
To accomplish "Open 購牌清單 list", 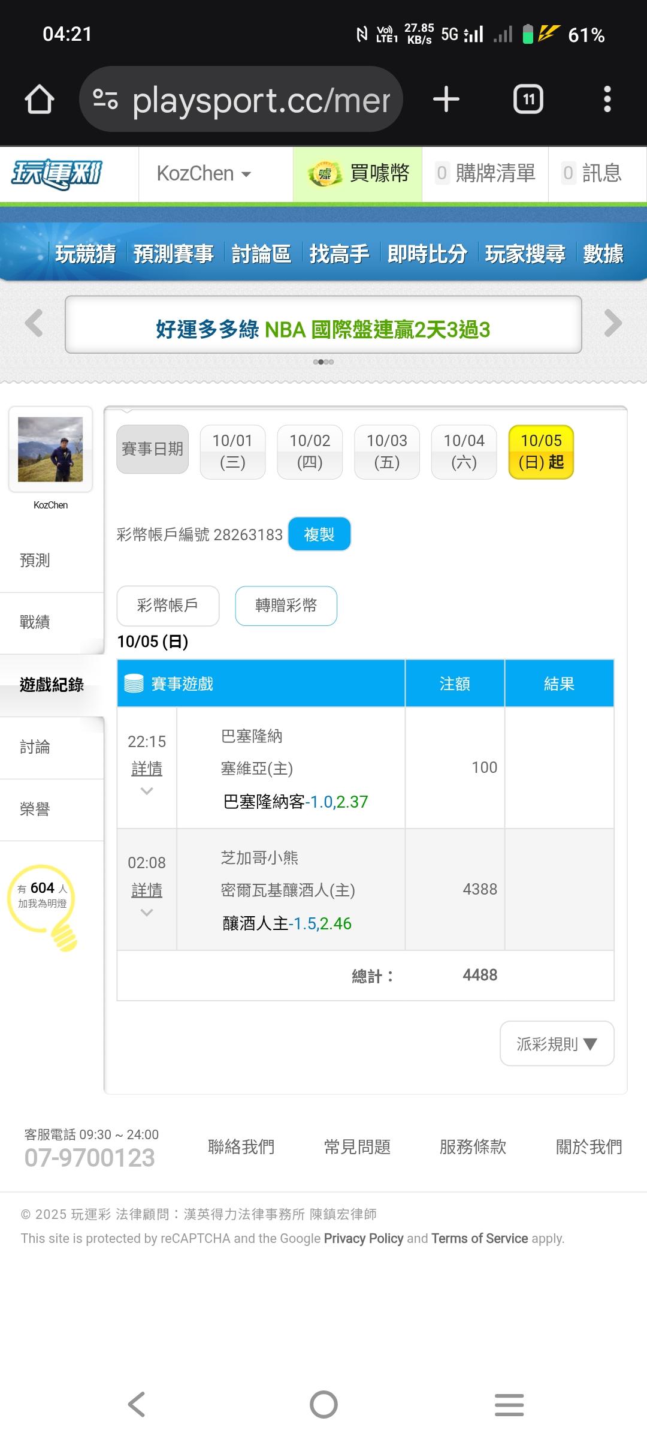I will tap(485, 174).
